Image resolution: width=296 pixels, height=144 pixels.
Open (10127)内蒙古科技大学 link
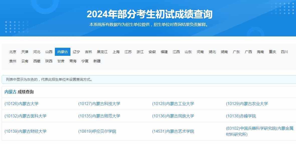99,104
